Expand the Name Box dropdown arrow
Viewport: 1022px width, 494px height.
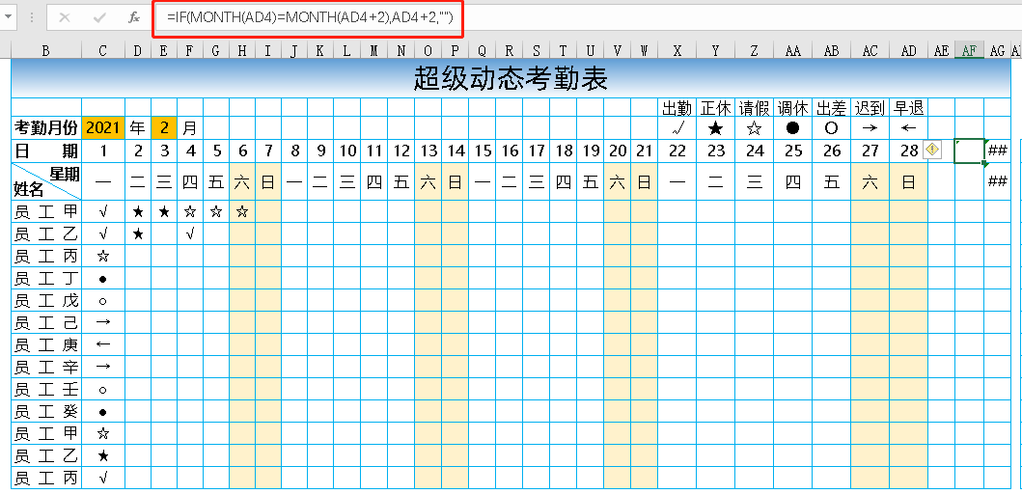8,17
